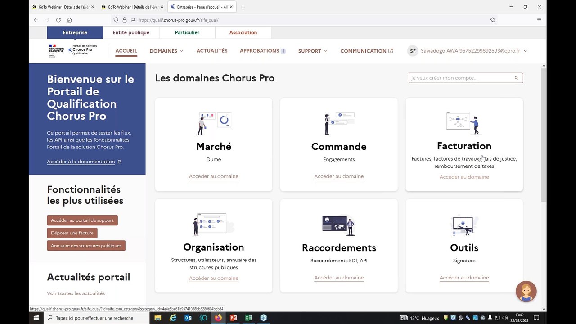
Task: Click Accéder au domaine under Commande
Action: pyautogui.click(x=339, y=176)
